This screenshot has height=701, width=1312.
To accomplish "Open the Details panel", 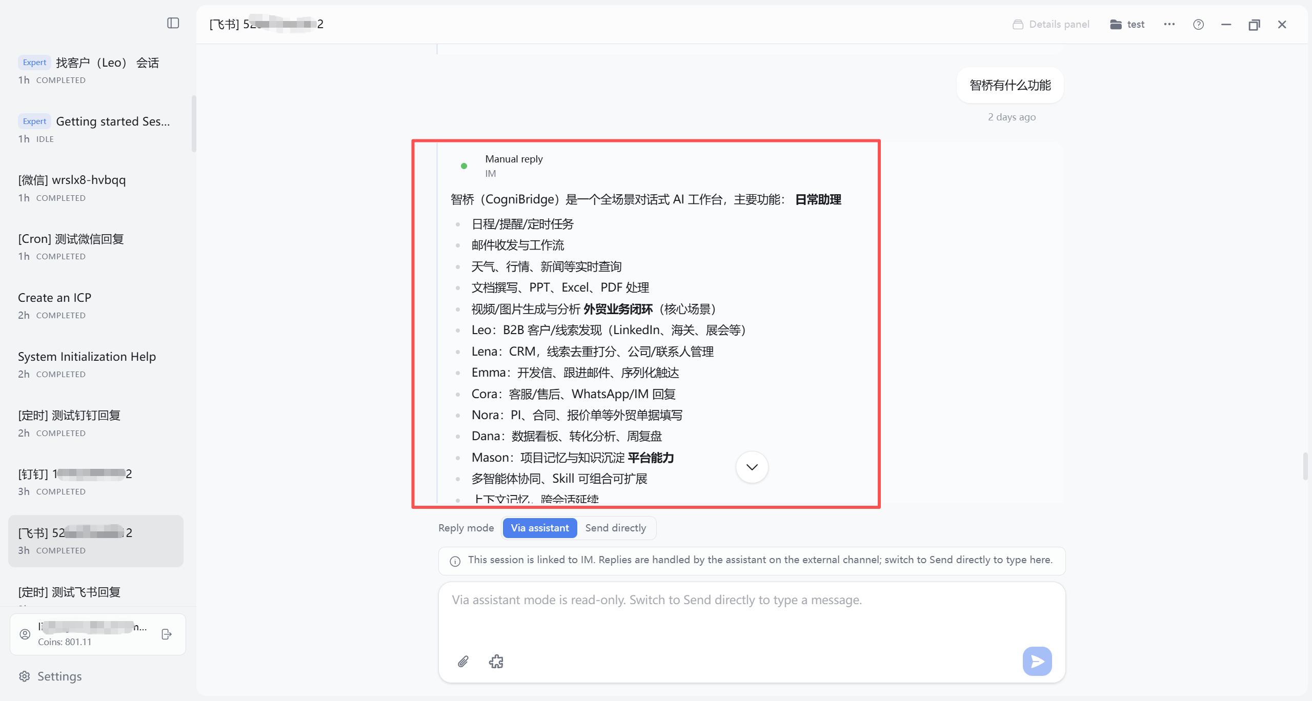I will [x=1051, y=24].
